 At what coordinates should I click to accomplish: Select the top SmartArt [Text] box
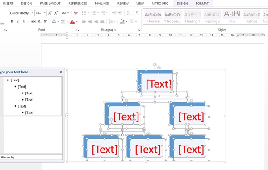pos(159,84)
